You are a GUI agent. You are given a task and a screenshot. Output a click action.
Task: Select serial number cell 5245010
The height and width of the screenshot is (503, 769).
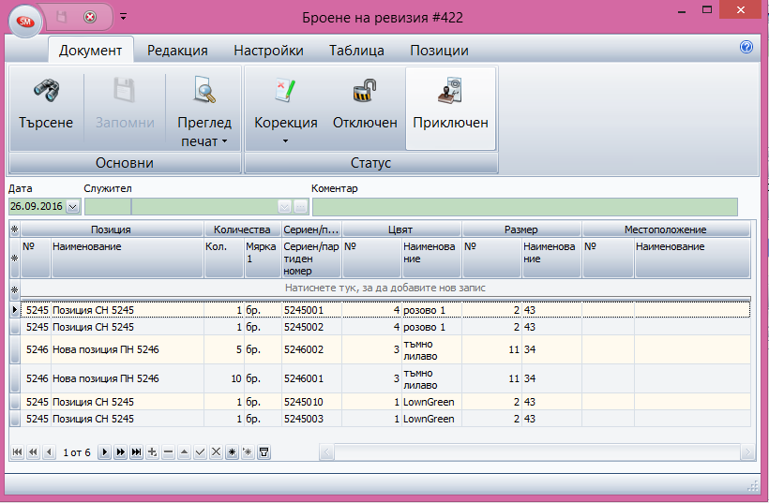pos(311,402)
